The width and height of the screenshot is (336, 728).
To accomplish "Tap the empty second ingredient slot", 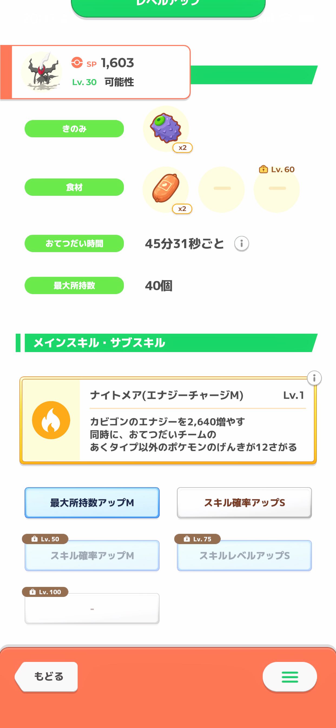I will [222, 189].
